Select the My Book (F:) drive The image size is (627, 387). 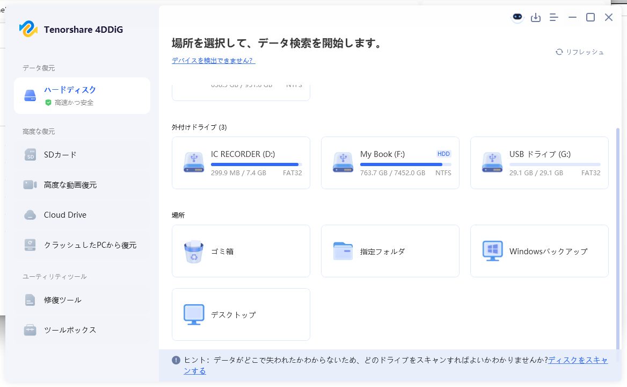(390, 163)
